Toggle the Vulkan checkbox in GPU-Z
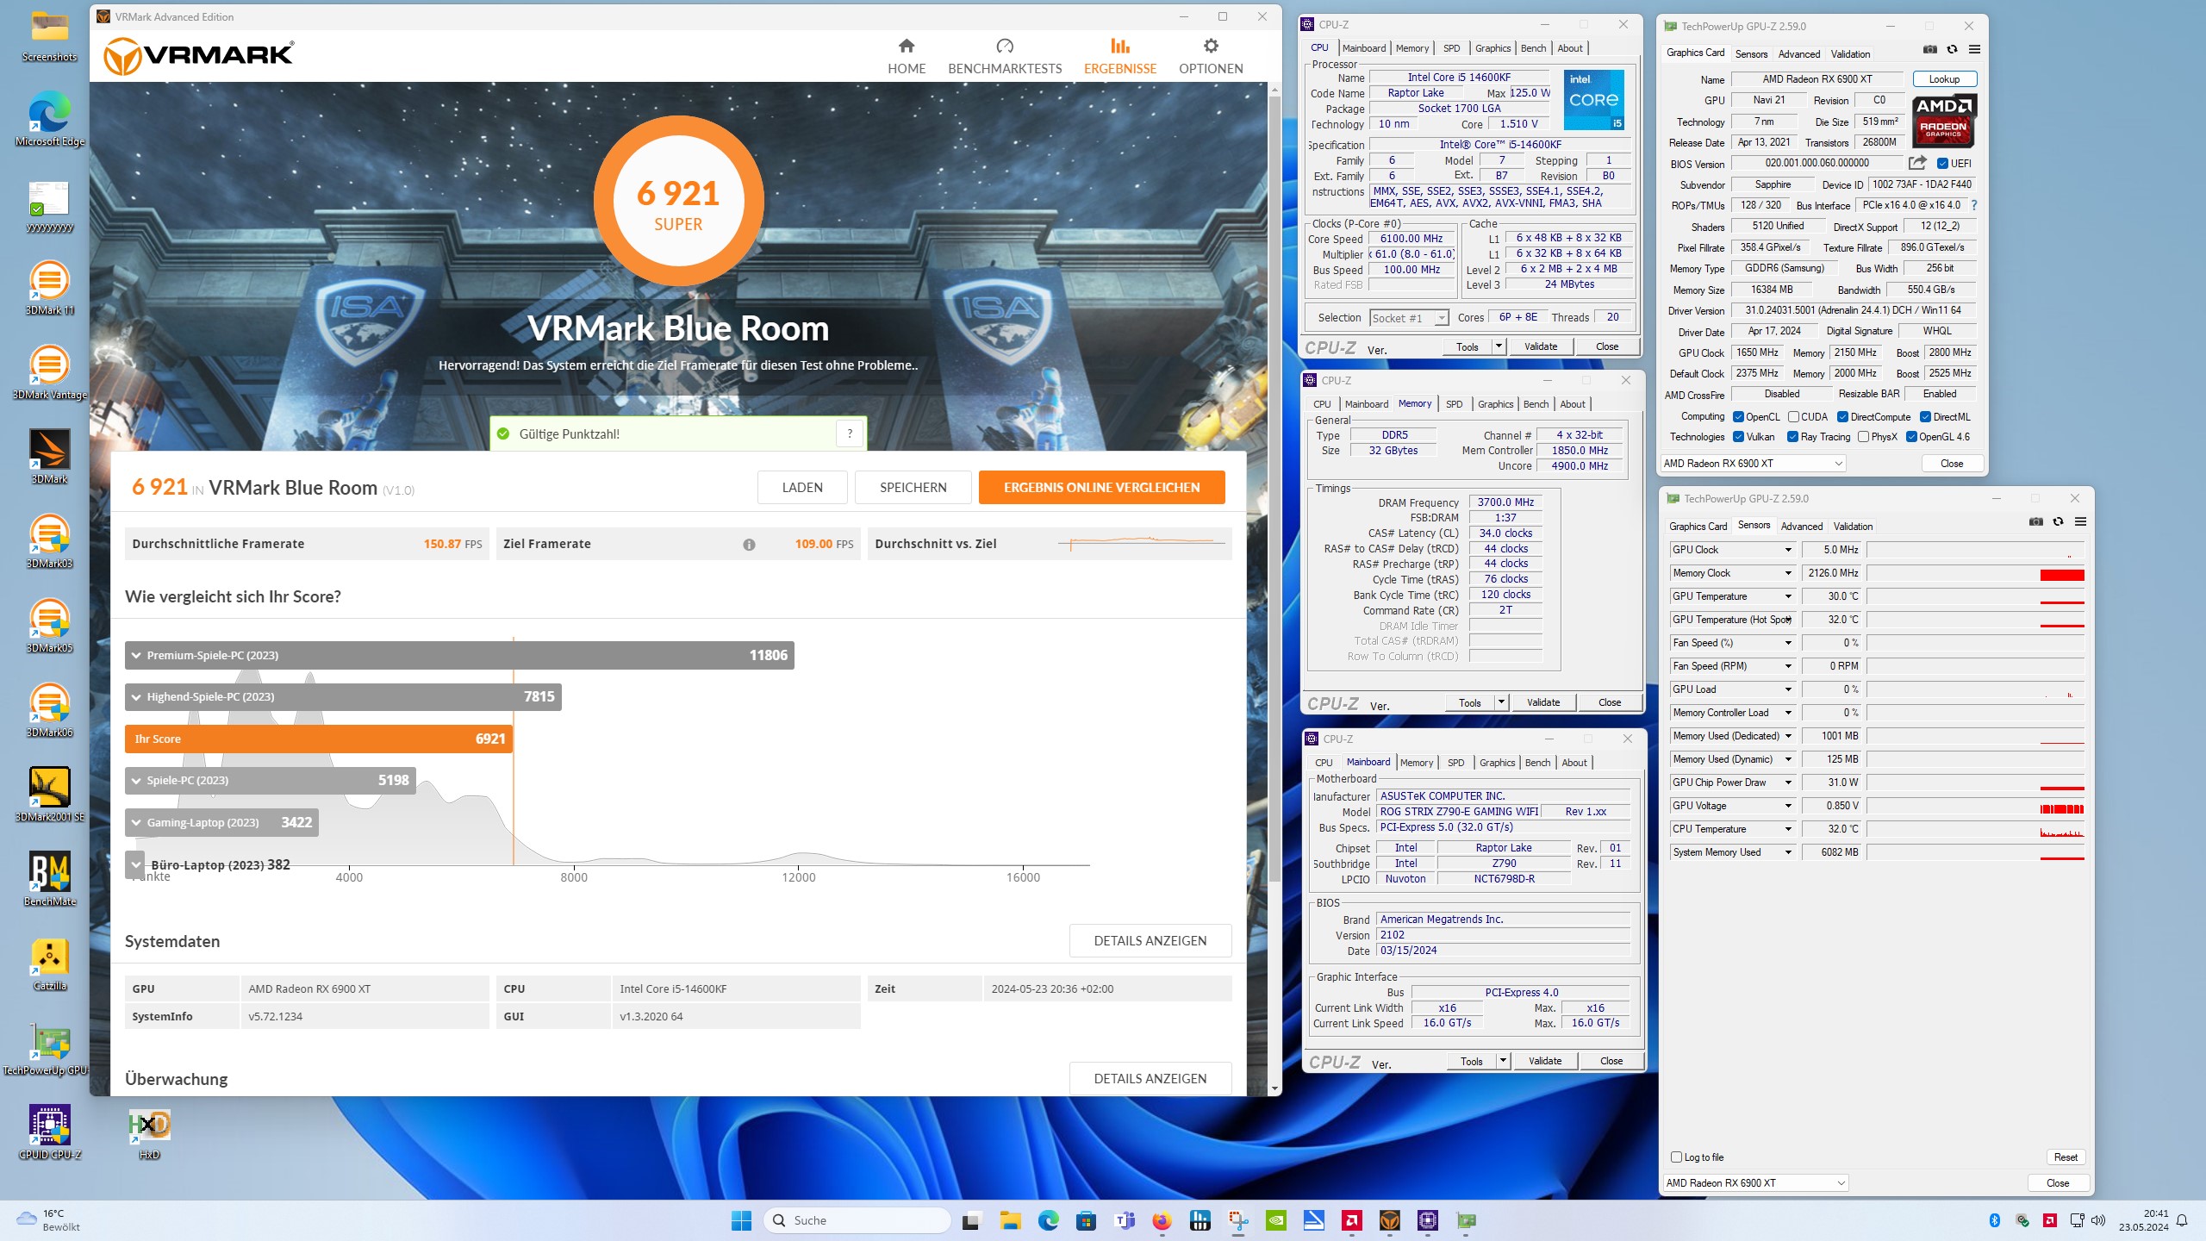The image size is (2206, 1241). point(1738,437)
